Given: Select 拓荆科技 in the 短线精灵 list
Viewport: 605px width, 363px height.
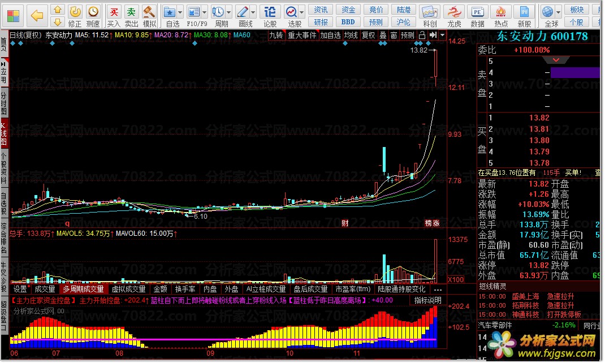Looking at the screenshot, I should (x=525, y=305).
